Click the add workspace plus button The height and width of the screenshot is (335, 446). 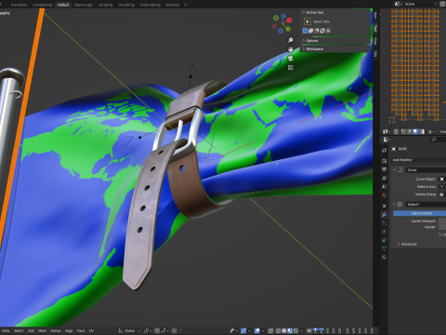click(186, 5)
